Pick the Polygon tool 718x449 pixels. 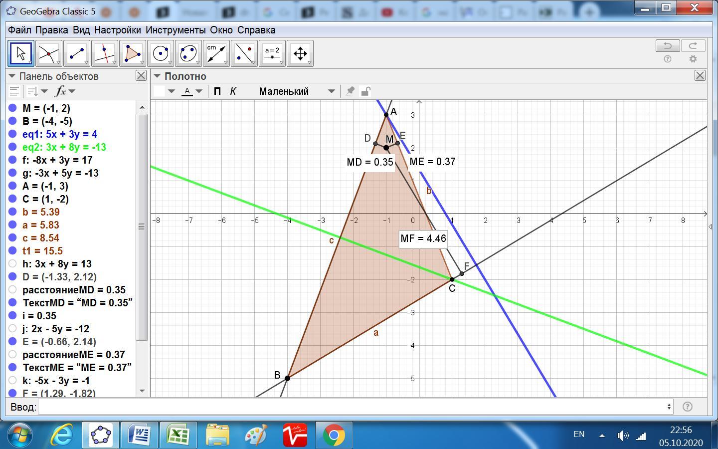(132, 53)
